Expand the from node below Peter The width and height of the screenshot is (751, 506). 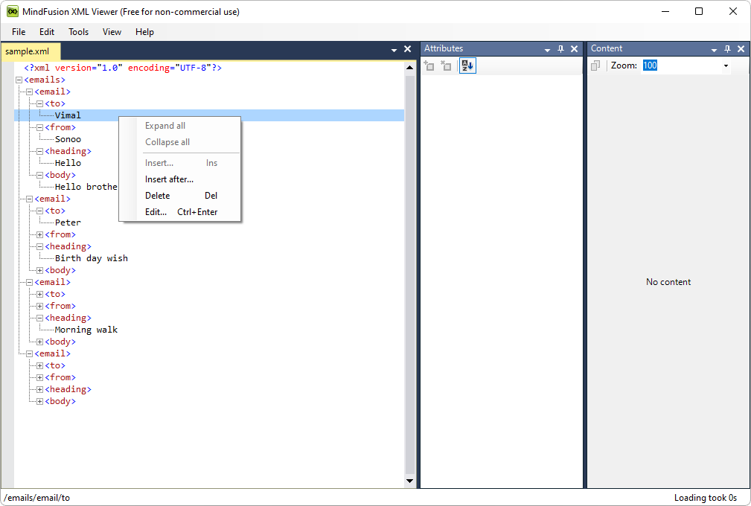coord(39,235)
